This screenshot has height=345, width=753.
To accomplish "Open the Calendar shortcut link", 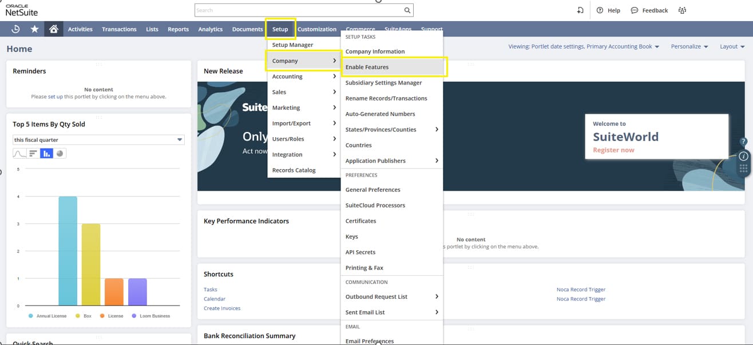I will point(215,299).
